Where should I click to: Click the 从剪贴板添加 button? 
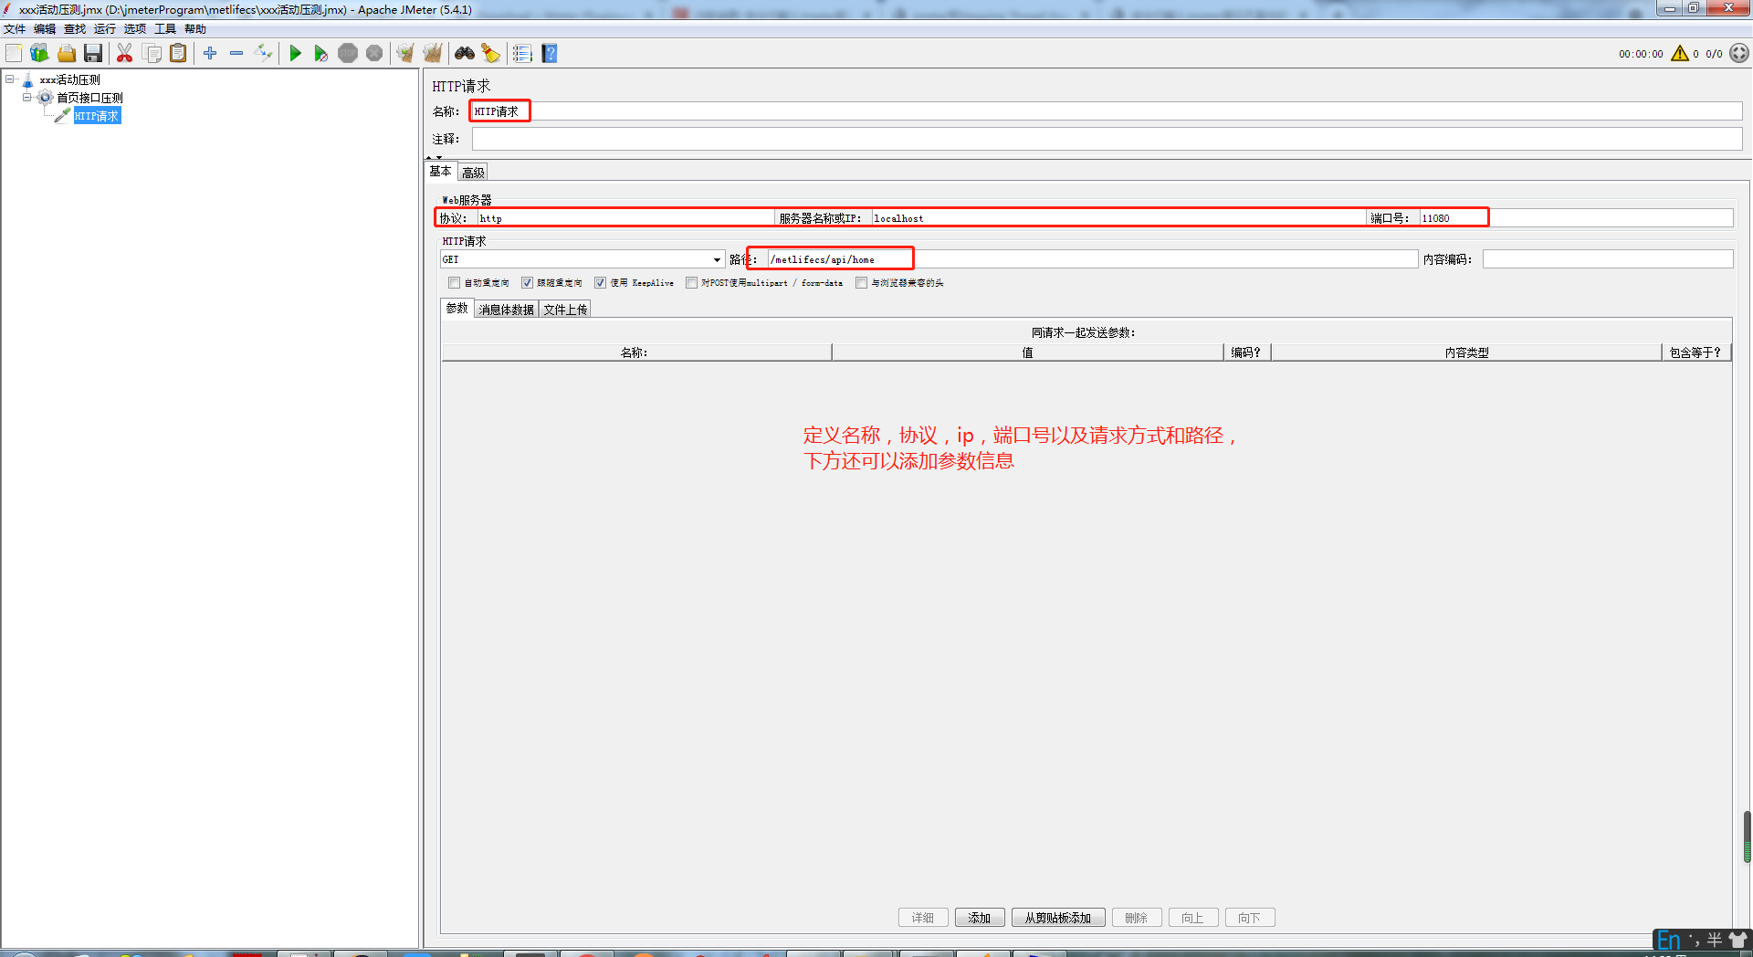[1057, 918]
